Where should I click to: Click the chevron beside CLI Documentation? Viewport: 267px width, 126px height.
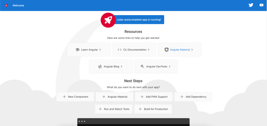(x=149, y=50)
